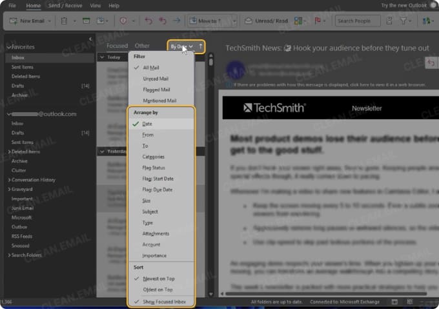This screenshot has width=439, height=309.
Task: Collapse the folder pane with the arrow
Action: pos(90,39)
